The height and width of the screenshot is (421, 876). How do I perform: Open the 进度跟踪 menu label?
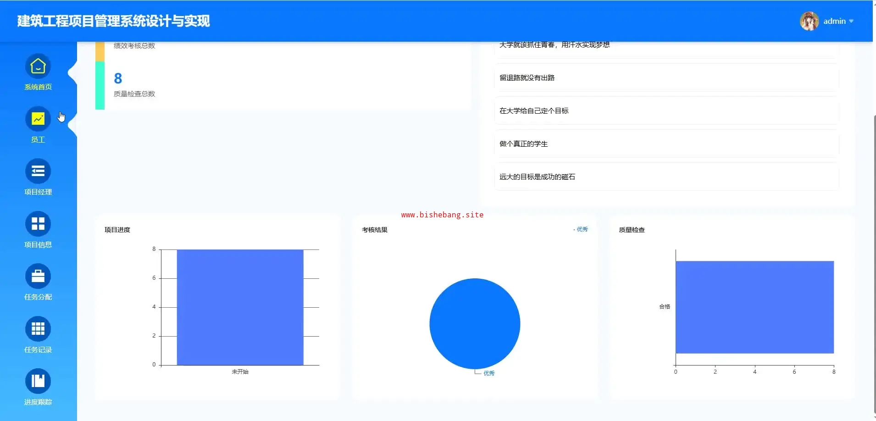(x=38, y=402)
